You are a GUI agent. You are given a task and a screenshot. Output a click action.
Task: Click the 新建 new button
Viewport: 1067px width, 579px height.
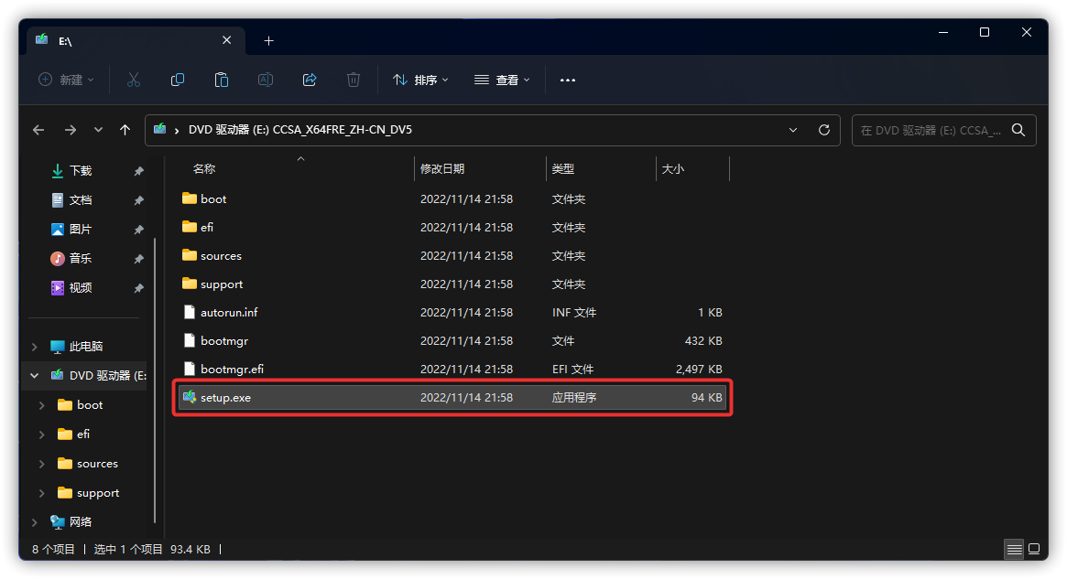66,80
